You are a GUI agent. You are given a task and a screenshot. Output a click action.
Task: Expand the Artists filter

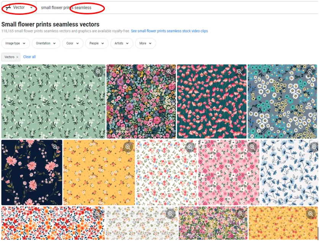click(122, 43)
